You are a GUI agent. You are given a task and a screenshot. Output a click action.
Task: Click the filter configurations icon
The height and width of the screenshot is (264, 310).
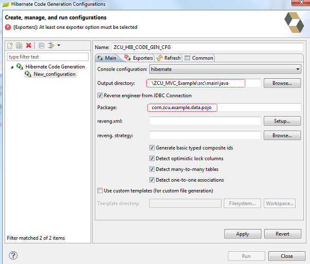(51, 45)
